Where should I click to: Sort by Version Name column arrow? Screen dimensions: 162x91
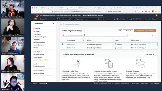[x=83, y=40]
